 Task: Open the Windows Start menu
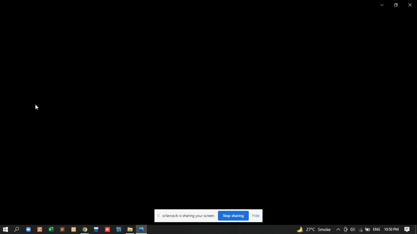click(5, 229)
